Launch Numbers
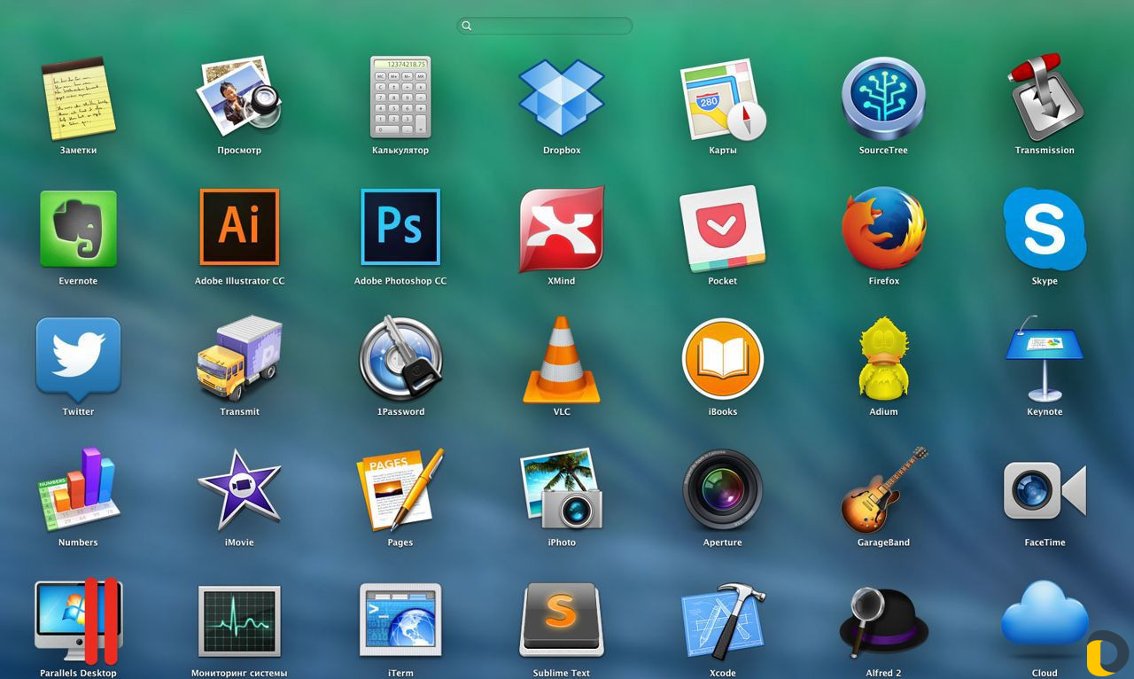 [78, 489]
